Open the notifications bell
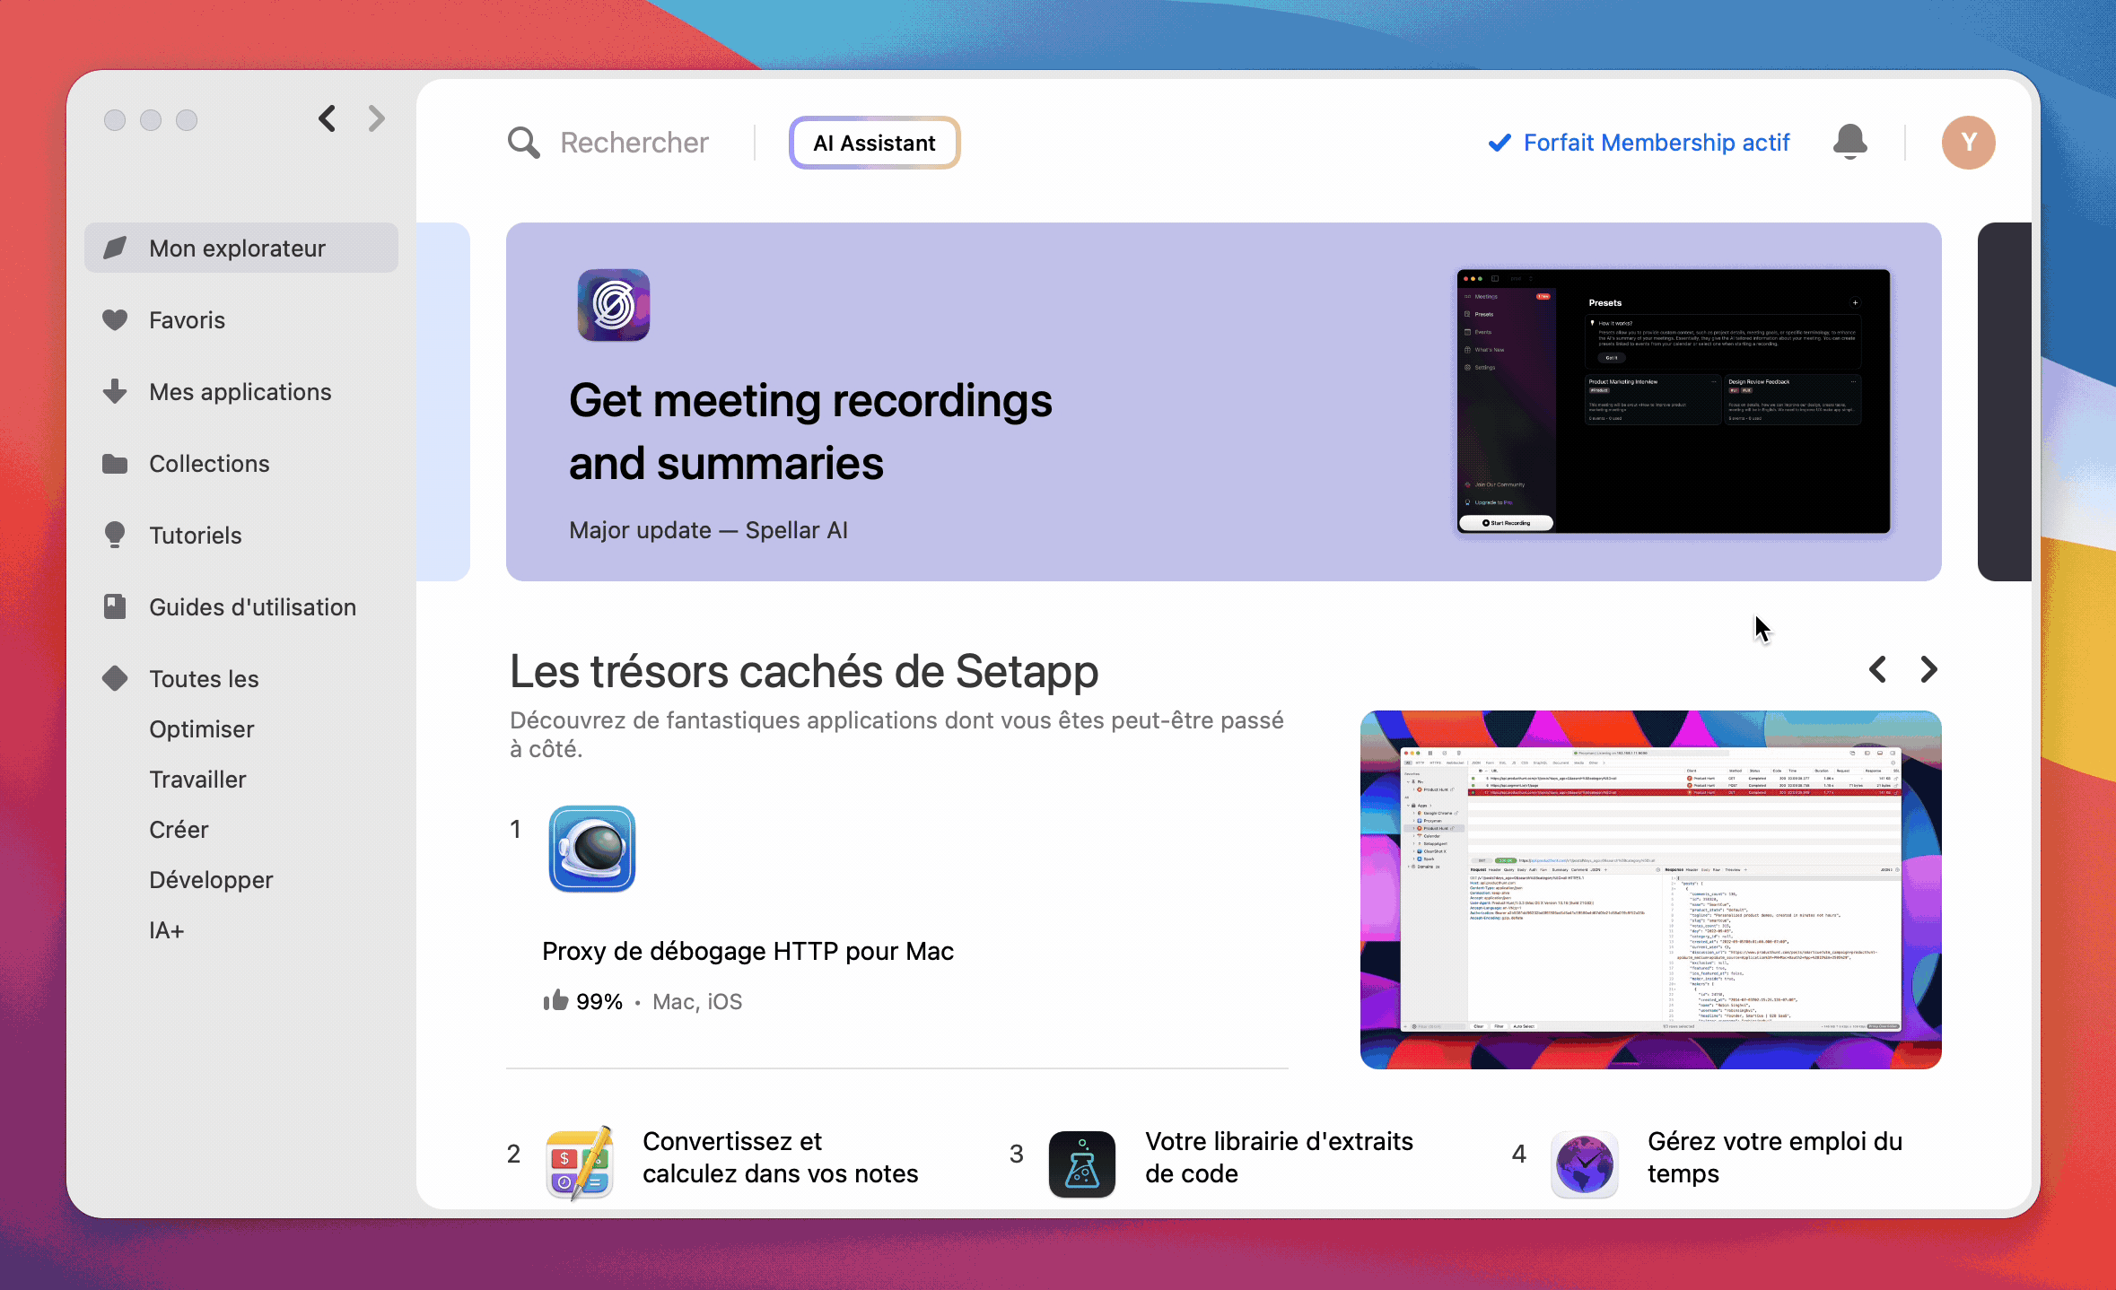The width and height of the screenshot is (2116, 1290). [1849, 142]
